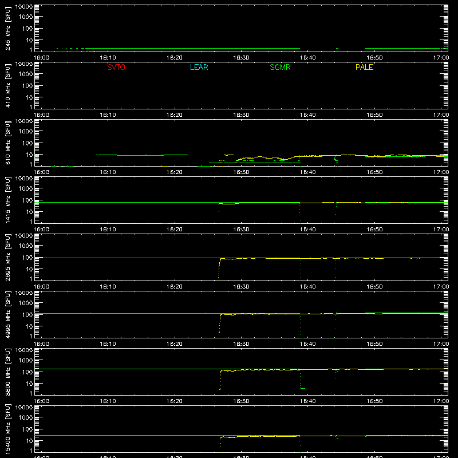The width and height of the screenshot is (458, 458).
Task: Select the '8800 MHz [SFU]' axis title
Action: 8,372
